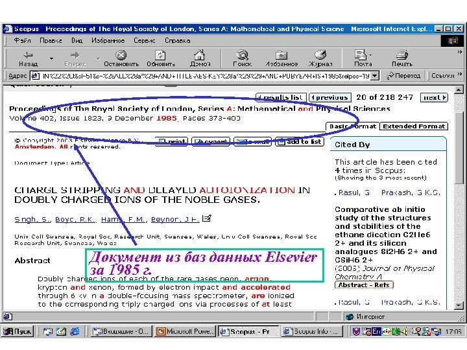Viewport: 467px width, 350px height.
Task: Open the Правка menu
Action: [x=51, y=40]
